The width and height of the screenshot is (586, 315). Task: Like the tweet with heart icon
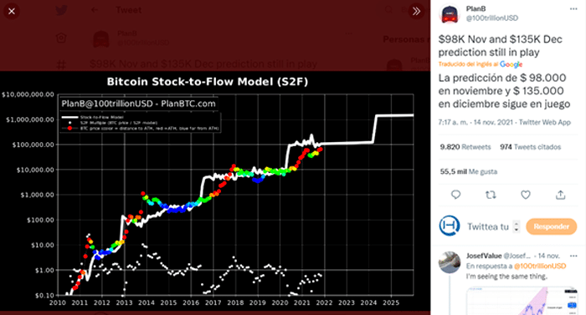coord(526,195)
